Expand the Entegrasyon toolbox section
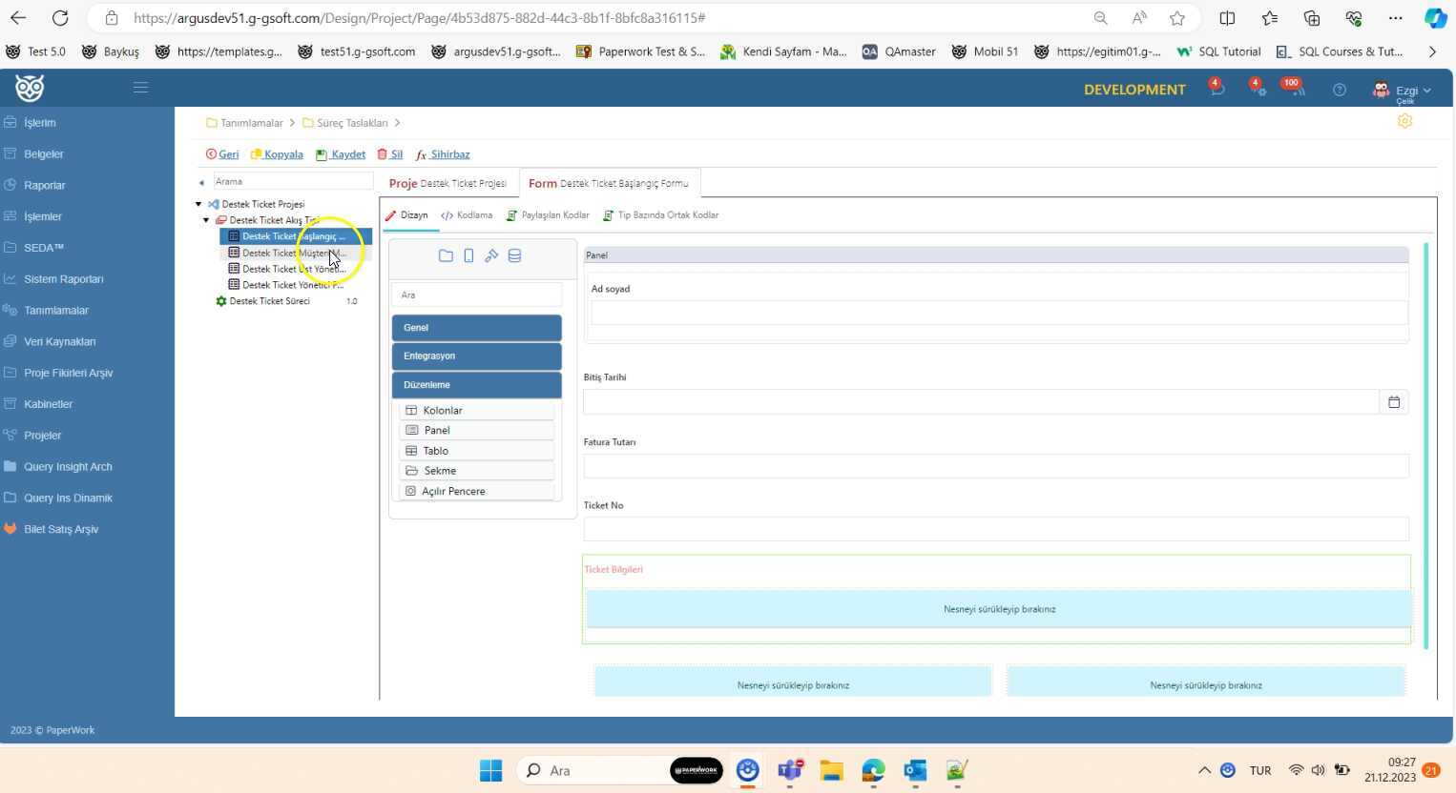Viewport: 1456px width, 793px height. click(x=476, y=356)
